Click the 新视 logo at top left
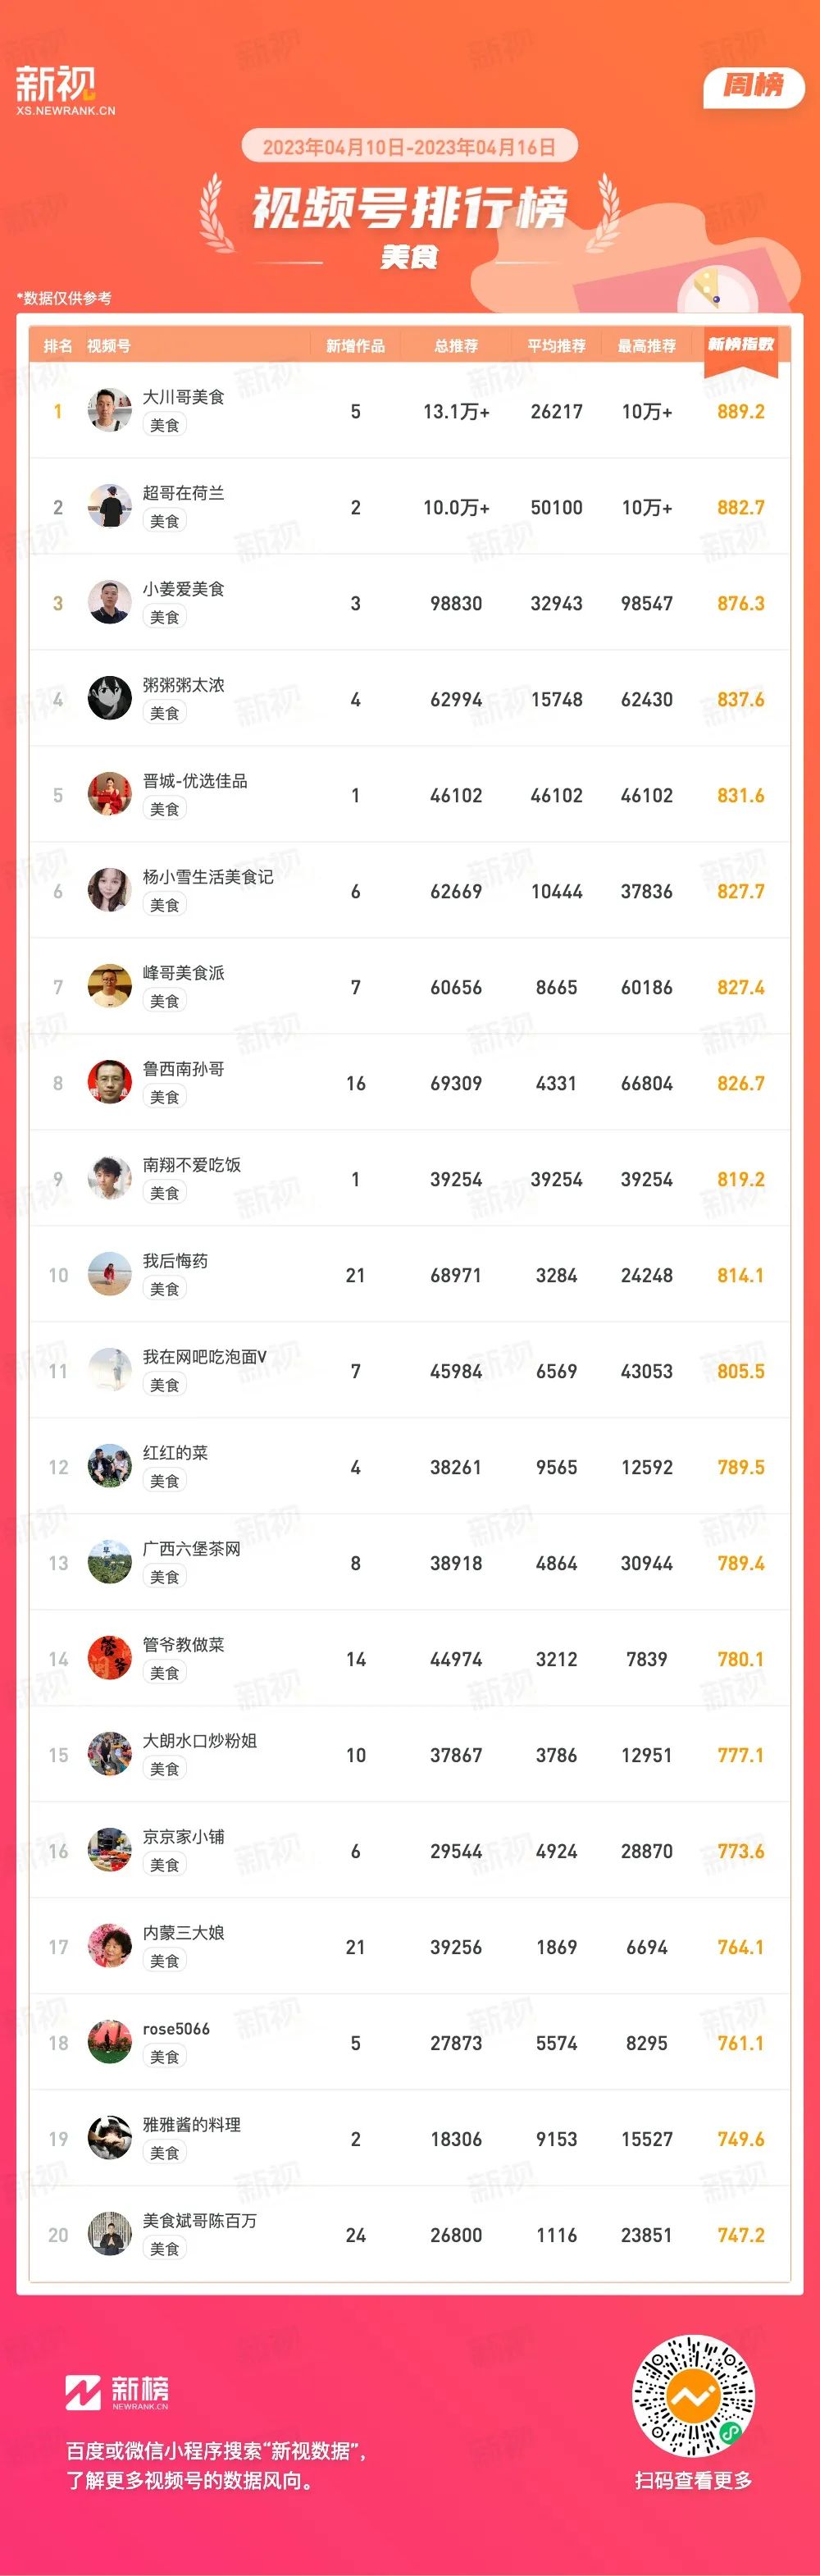Viewport: 820px width, 2576px height. coord(65,90)
